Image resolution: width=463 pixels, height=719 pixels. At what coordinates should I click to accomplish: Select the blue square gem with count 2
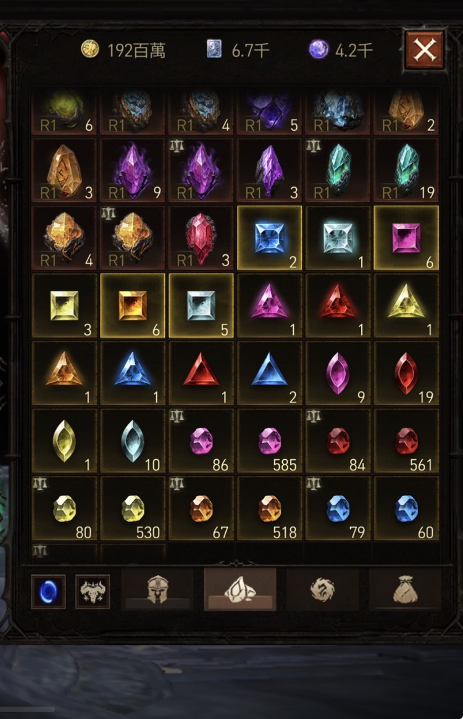269,238
